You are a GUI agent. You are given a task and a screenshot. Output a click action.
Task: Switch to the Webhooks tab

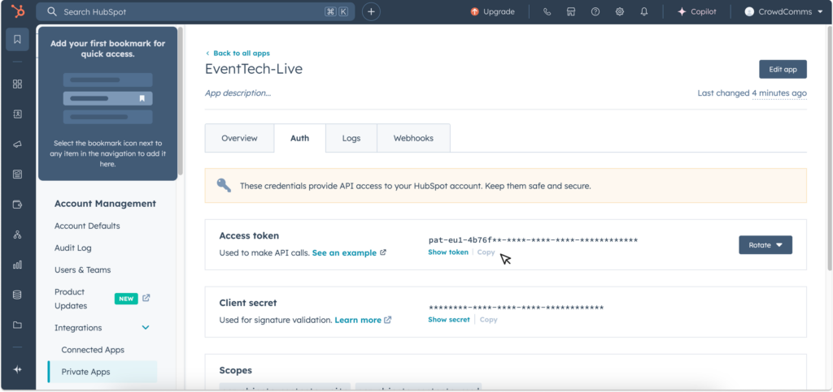(x=413, y=138)
